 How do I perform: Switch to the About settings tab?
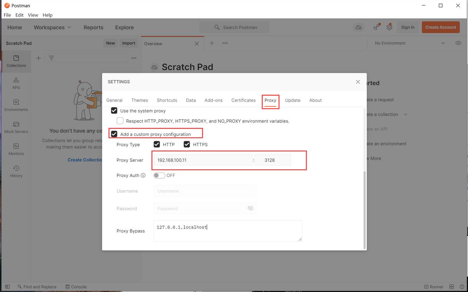point(316,100)
